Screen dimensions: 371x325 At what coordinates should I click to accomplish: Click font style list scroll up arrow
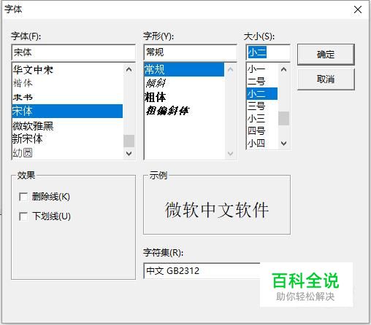pos(230,70)
